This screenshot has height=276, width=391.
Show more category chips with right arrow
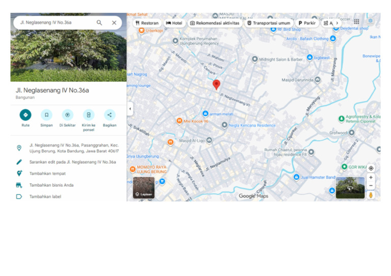(337, 23)
